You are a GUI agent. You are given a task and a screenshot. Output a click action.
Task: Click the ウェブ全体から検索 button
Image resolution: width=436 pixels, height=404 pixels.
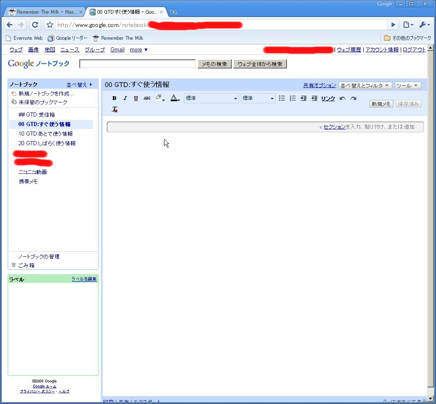coord(260,64)
